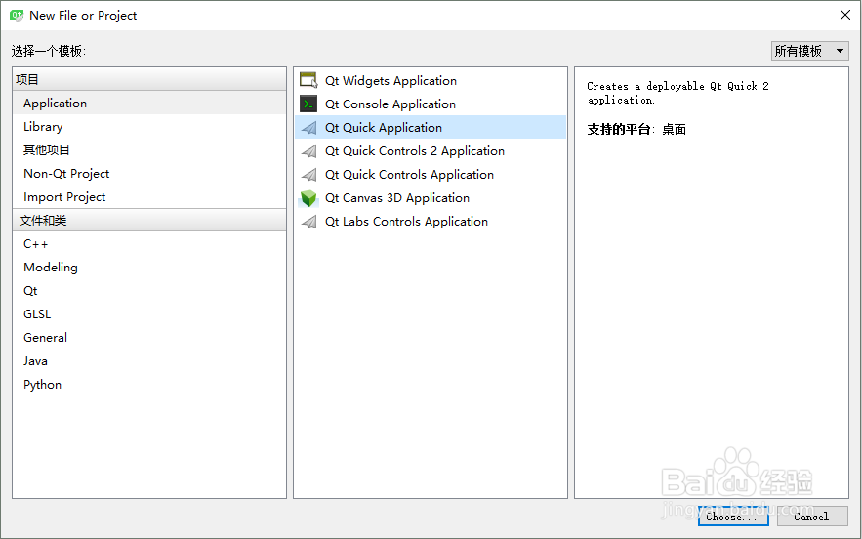Click the Qt Creator logo in title bar
The width and height of the screenshot is (862, 539).
(x=17, y=16)
